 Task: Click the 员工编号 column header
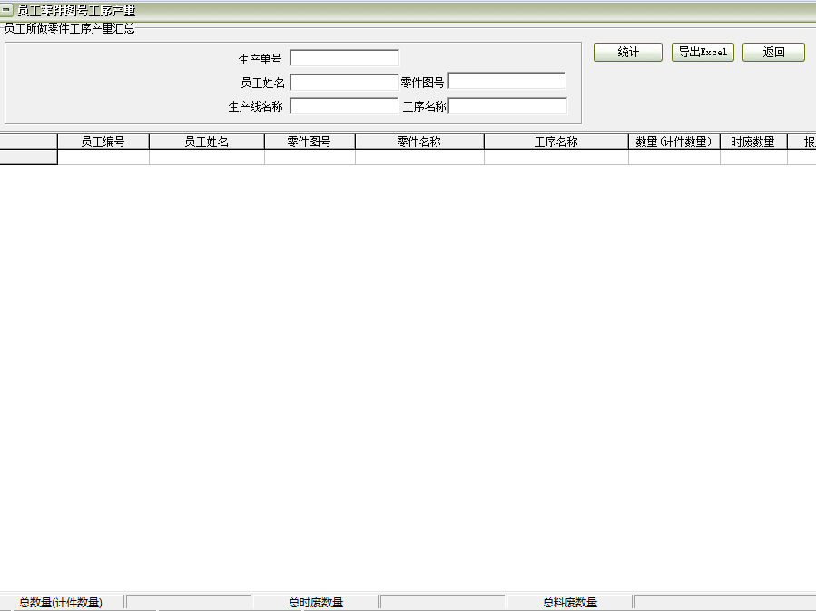[x=102, y=142]
